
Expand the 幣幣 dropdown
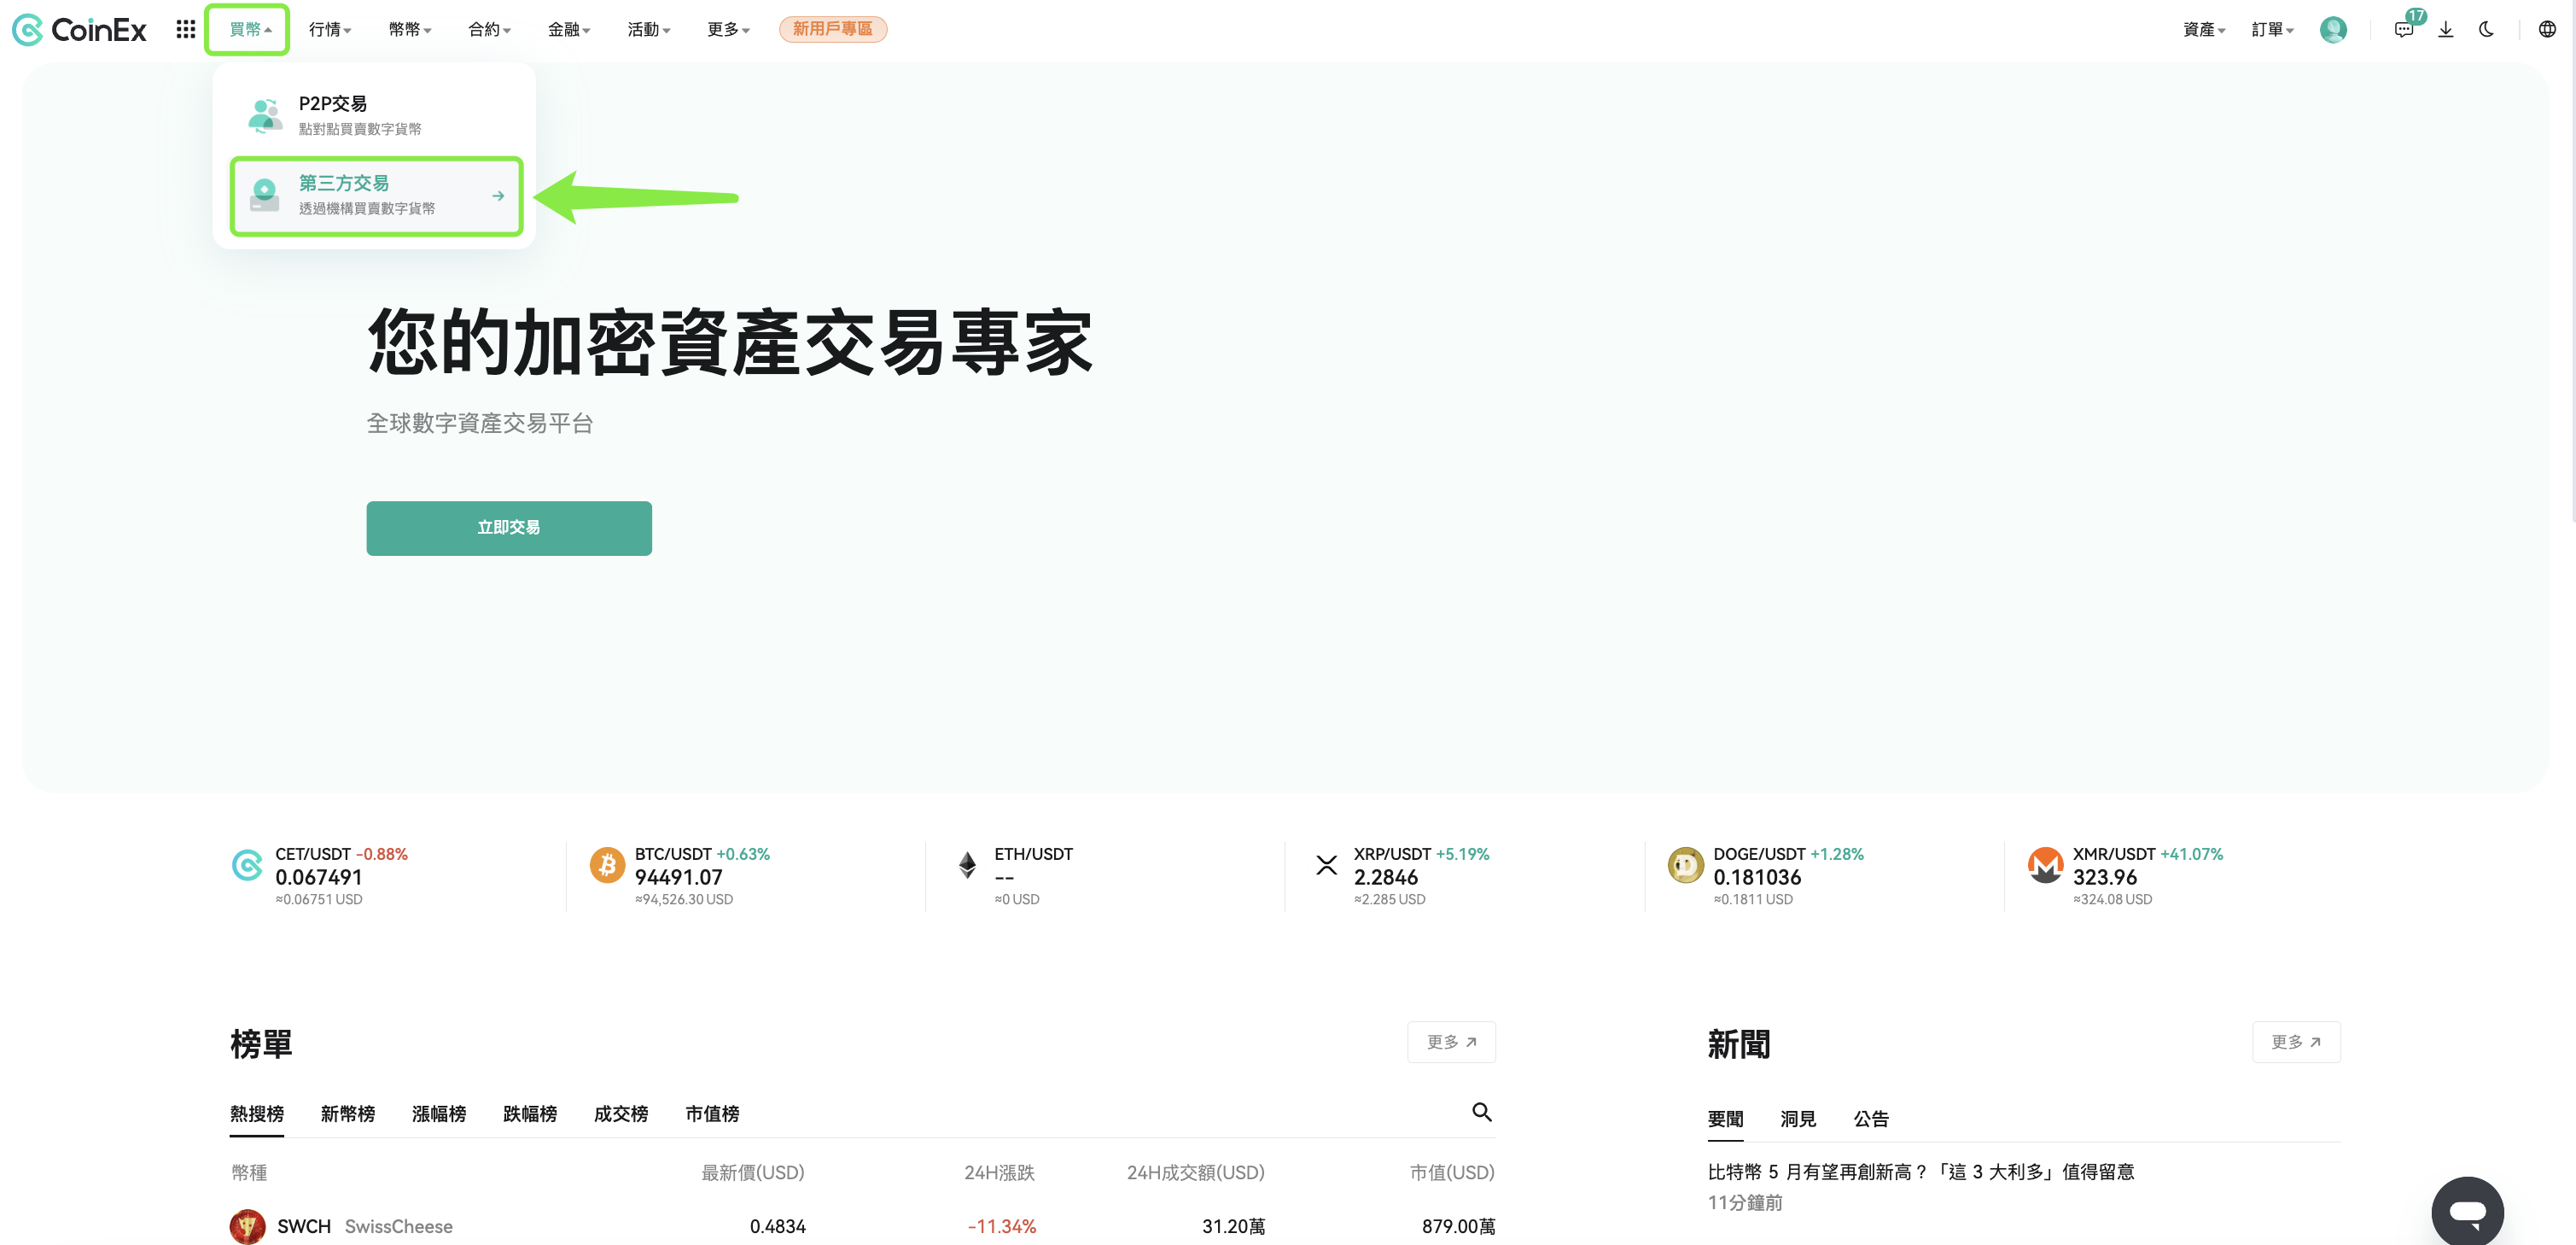pos(410,30)
